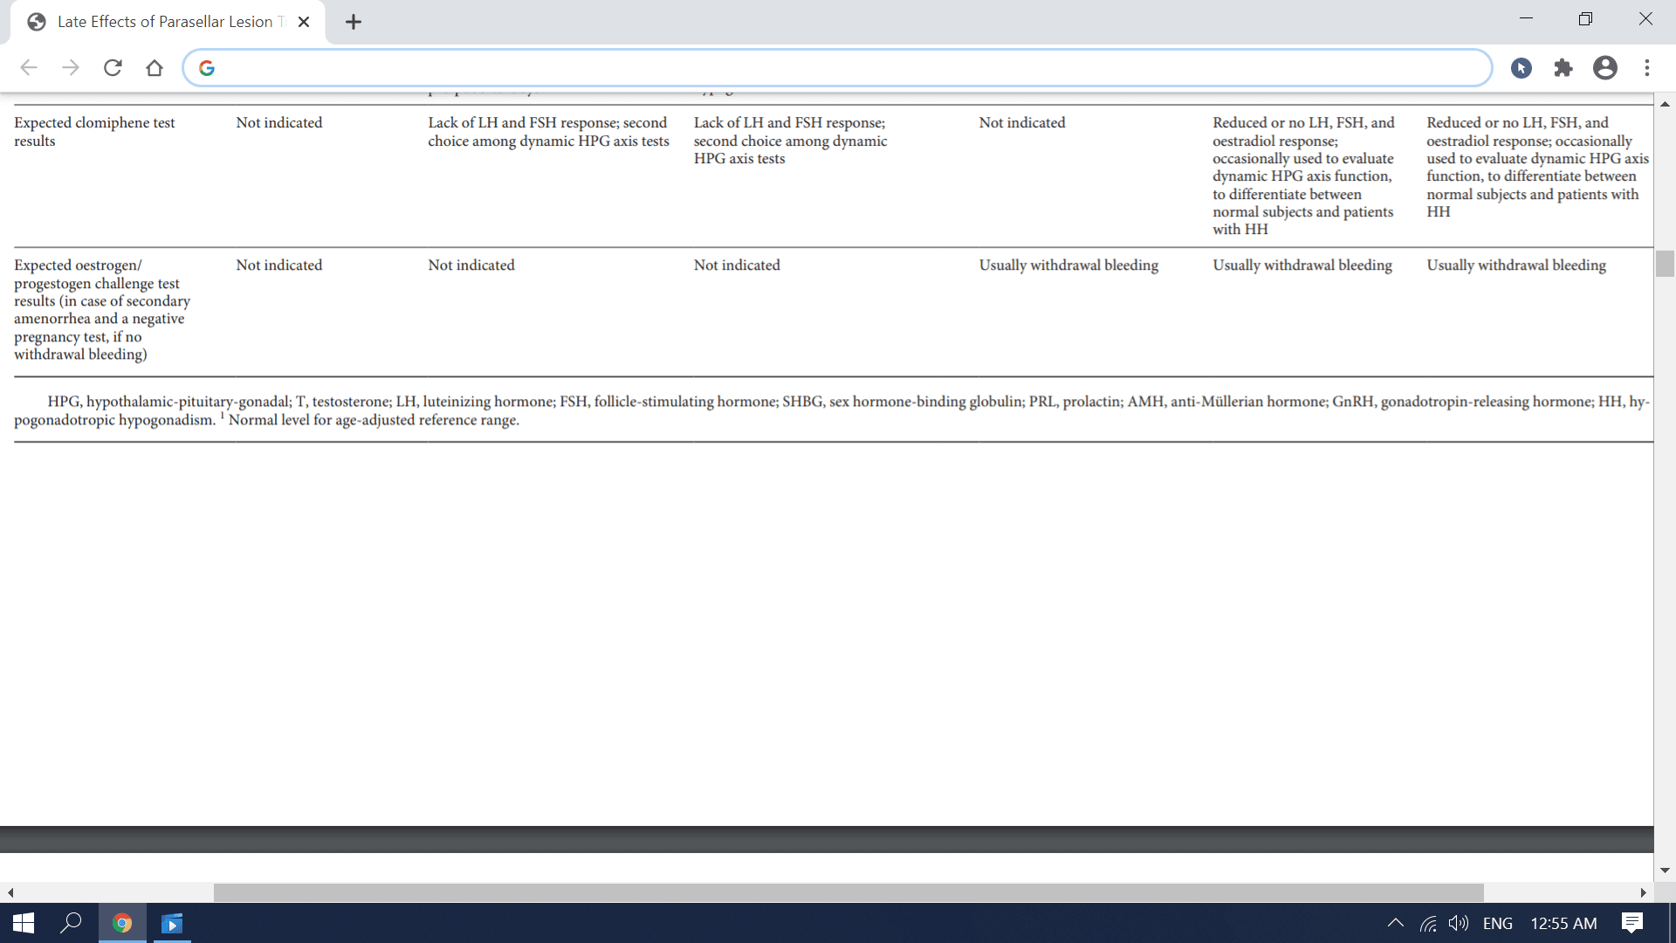
Task: Show hidden system tray icons
Action: (x=1395, y=923)
